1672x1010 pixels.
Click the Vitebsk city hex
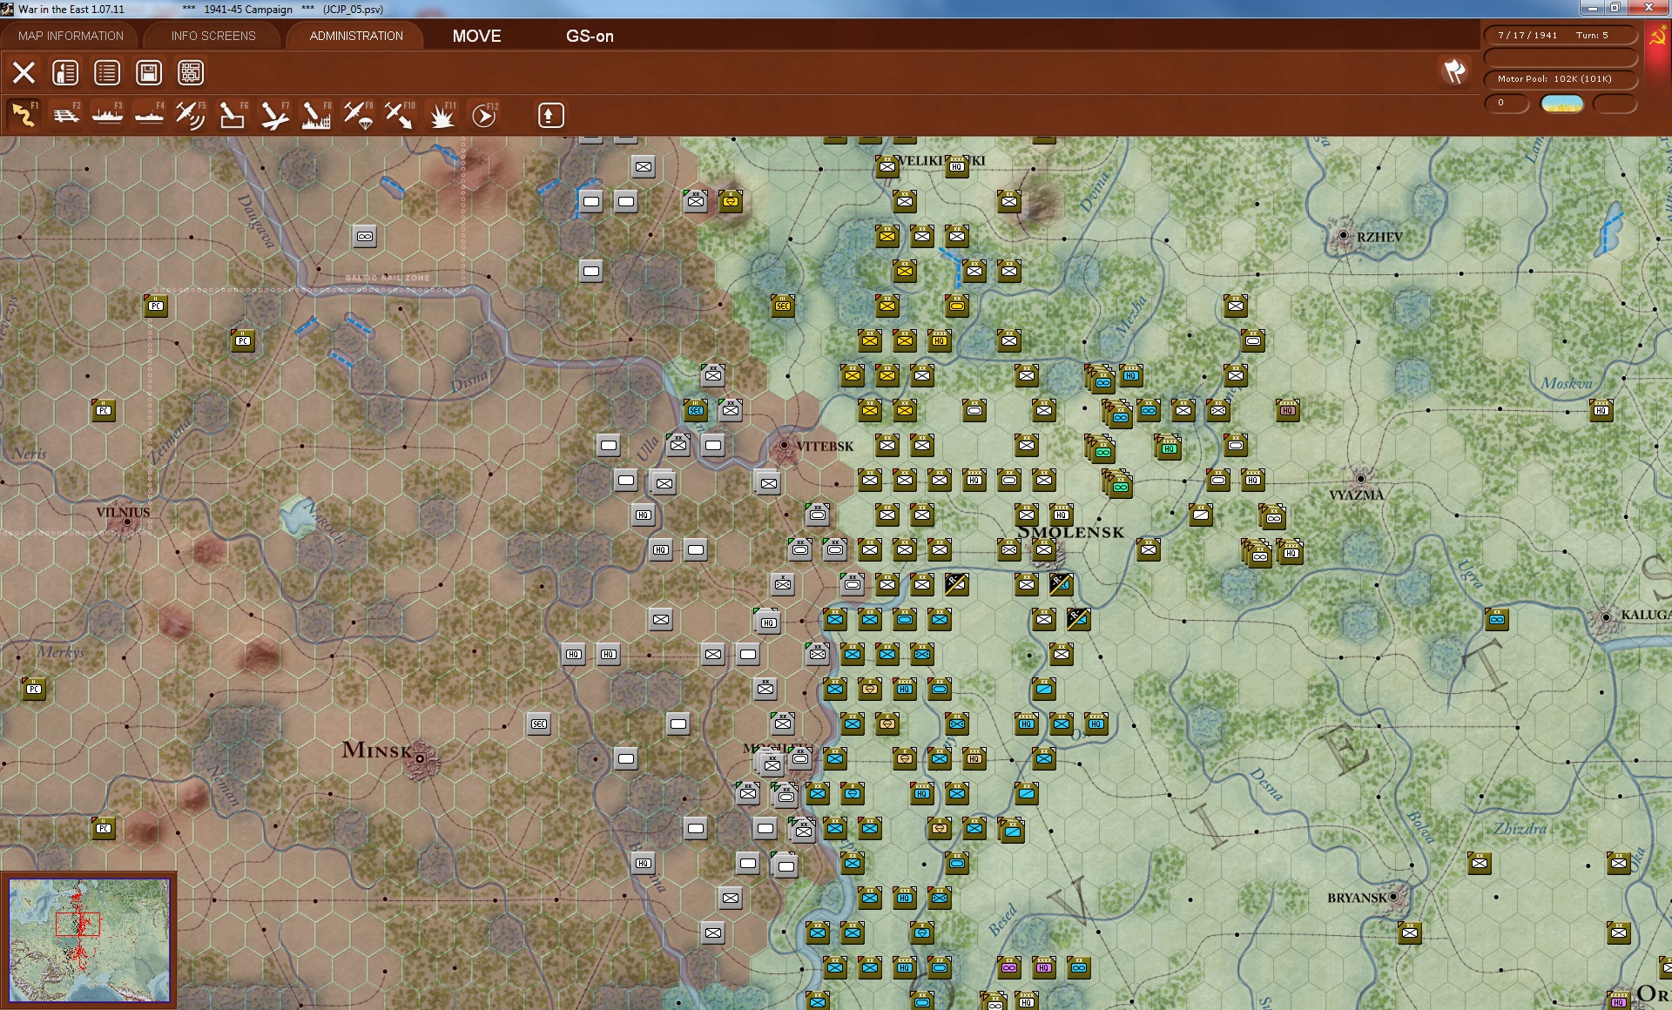click(784, 445)
